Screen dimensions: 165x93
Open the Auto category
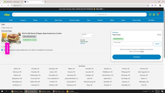coord(88,20)
